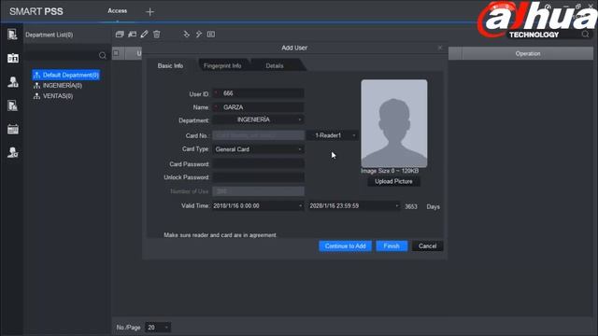Click the department search magnifier icon
This screenshot has width=598, height=336.
coord(102,55)
